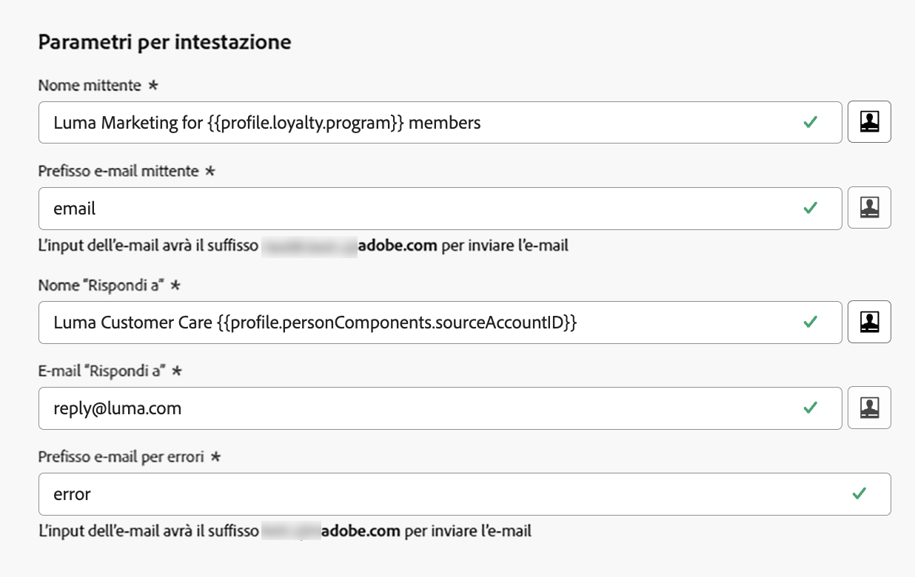The image size is (915, 577).
Task: Click green checkmark in reply@luma.com field
Action: tap(811, 408)
